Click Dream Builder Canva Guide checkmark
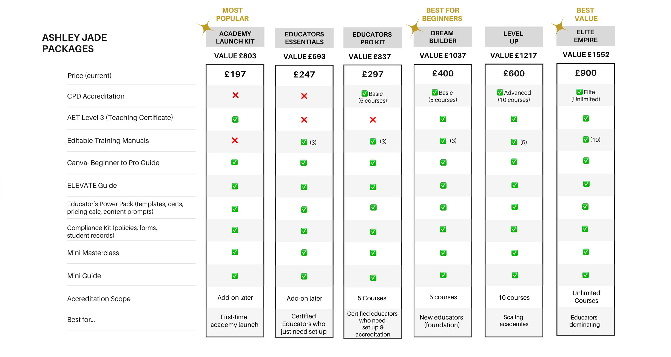The height and width of the screenshot is (357, 671). pyautogui.click(x=443, y=163)
